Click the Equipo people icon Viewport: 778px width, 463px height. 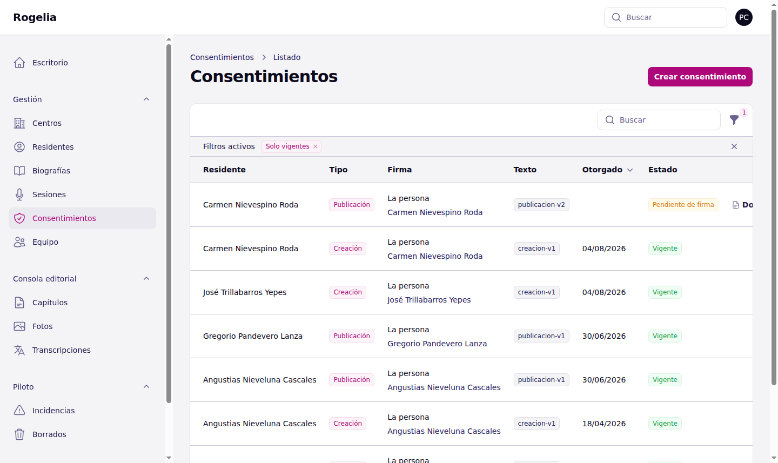tap(19, 242)
